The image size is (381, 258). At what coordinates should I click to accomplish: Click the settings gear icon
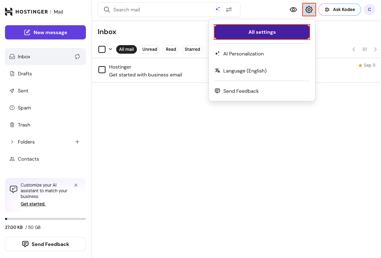309,10
